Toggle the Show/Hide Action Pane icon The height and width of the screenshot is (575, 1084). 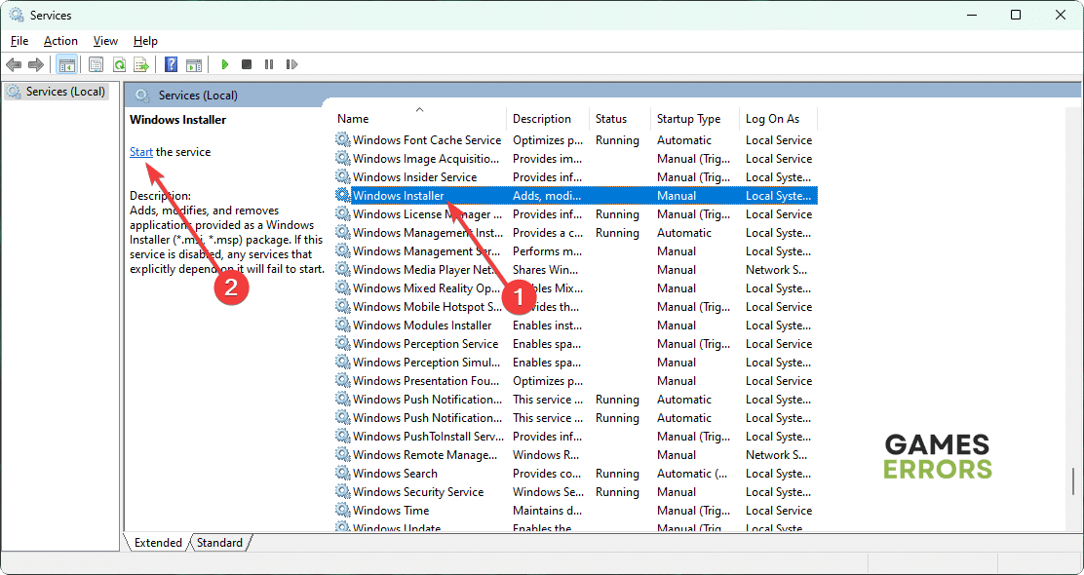(x=194, y=64)
